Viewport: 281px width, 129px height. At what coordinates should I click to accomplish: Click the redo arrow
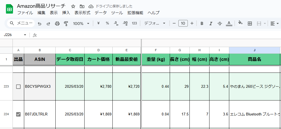point(48,23)
